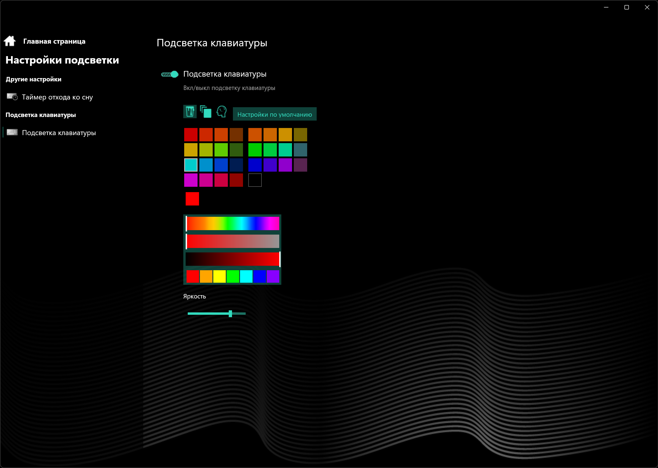Viewport: 658px width, 468px height.
Task: Click the head profile mode icon
Action: (221, 112)
